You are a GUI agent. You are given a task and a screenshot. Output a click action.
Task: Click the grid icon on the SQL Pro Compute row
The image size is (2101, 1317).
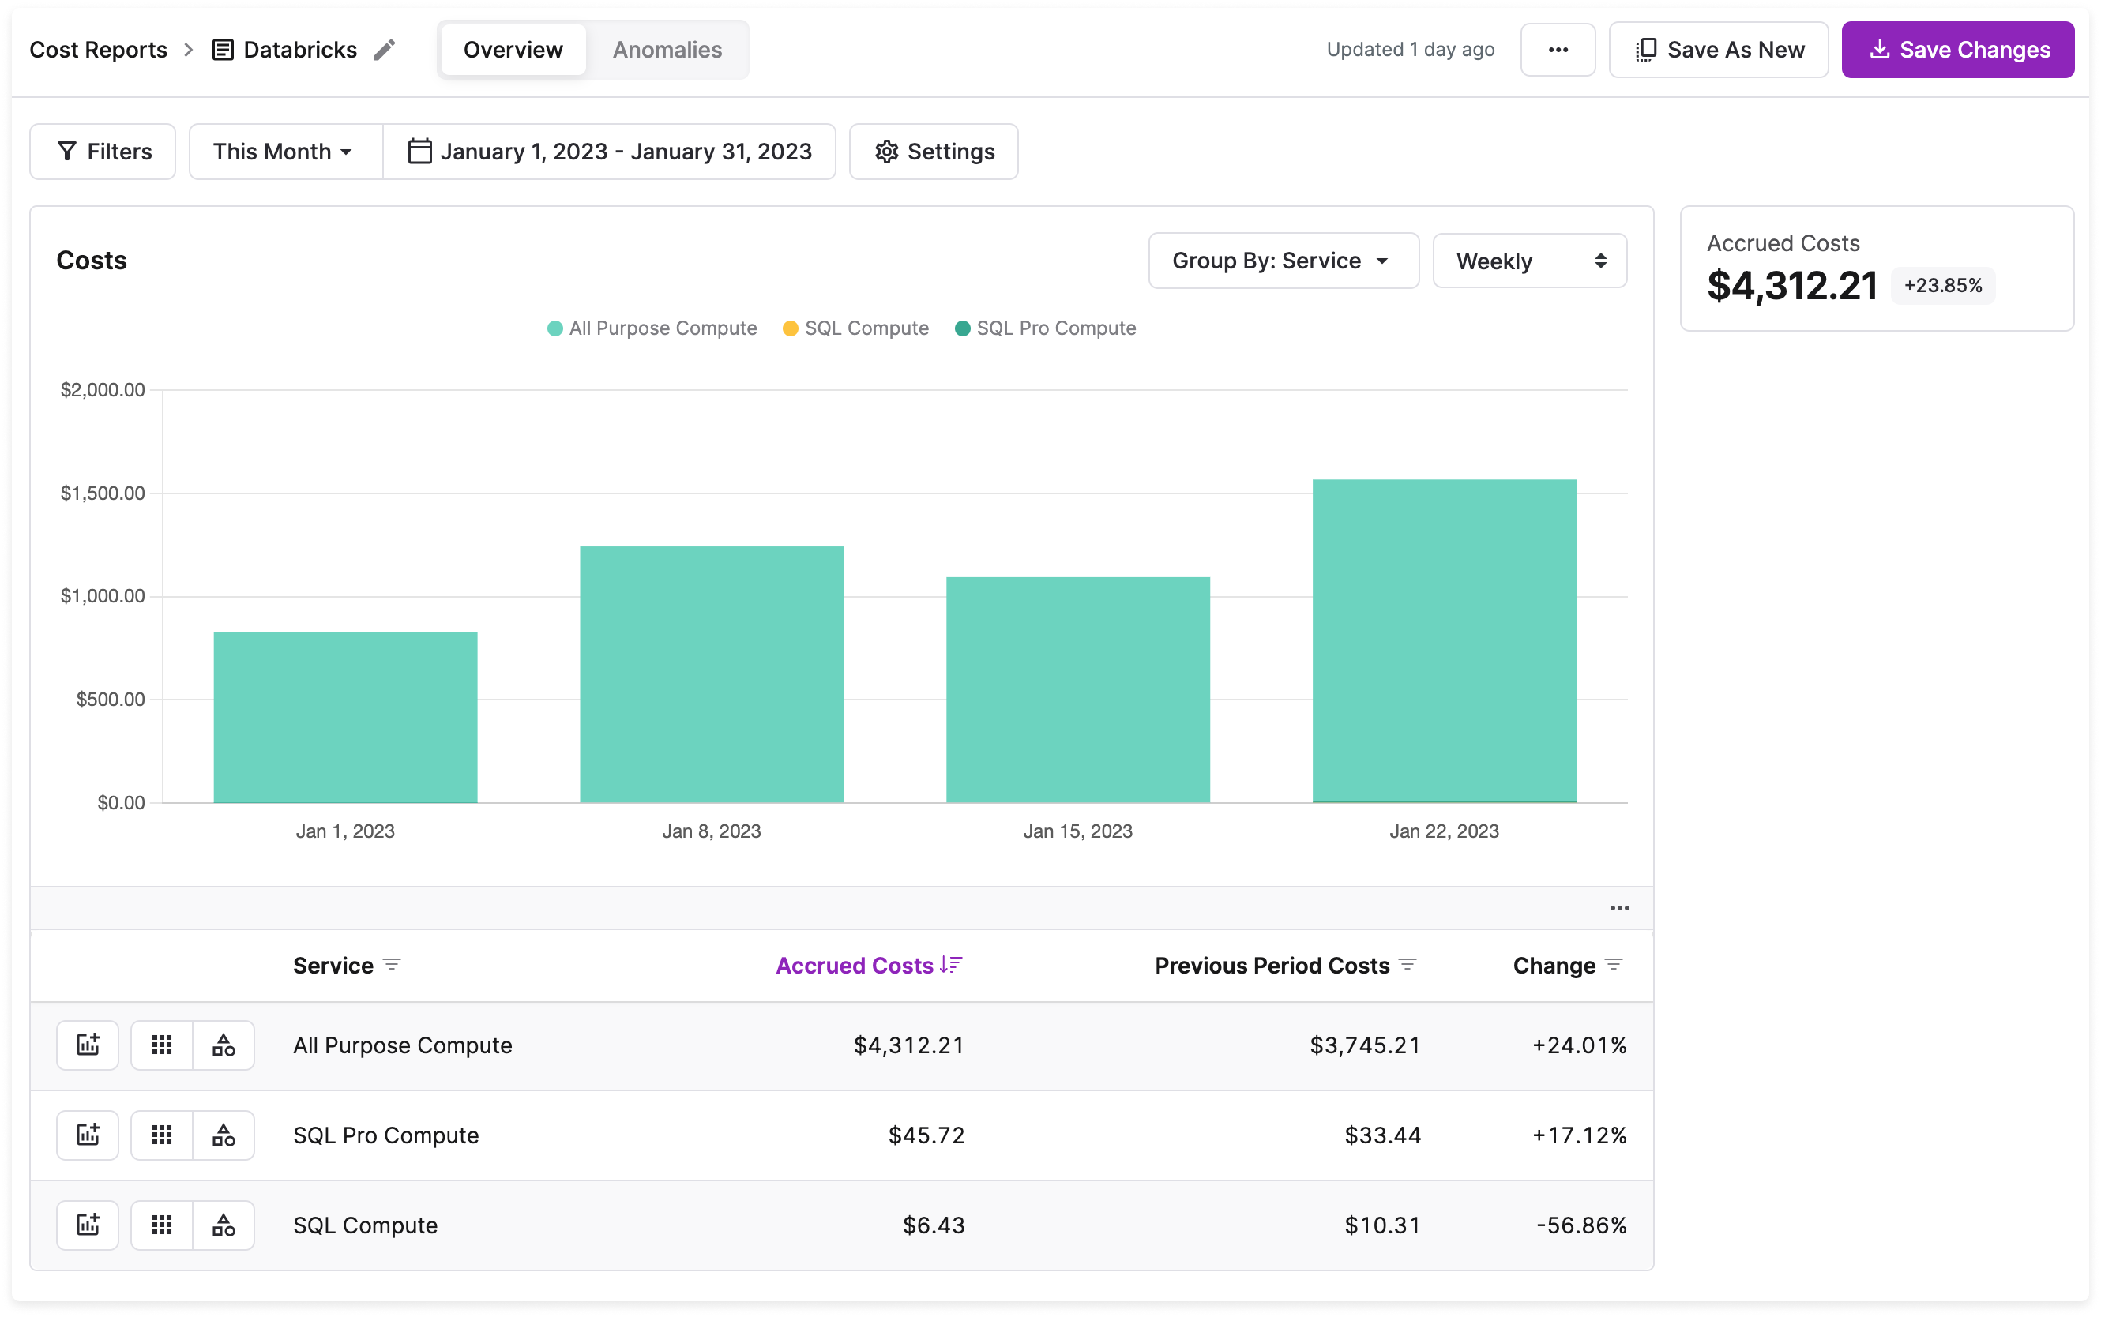(x=163, y=1134)
